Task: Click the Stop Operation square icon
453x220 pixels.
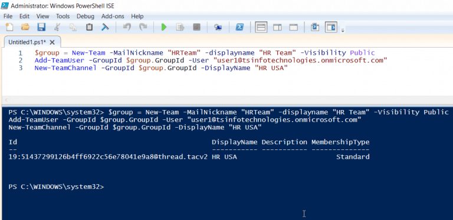Action: tap(197, 28)
